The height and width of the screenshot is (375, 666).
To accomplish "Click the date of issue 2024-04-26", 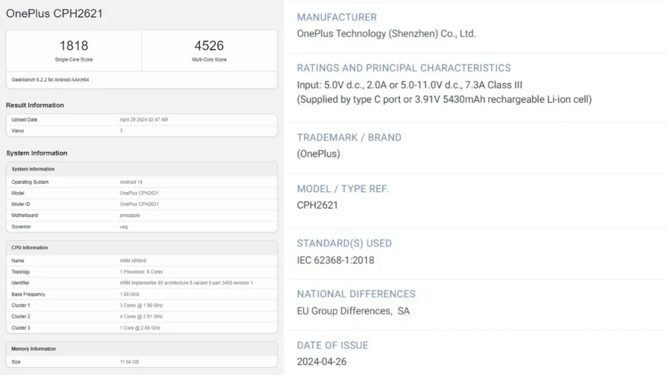I will [x=322, y=362].
